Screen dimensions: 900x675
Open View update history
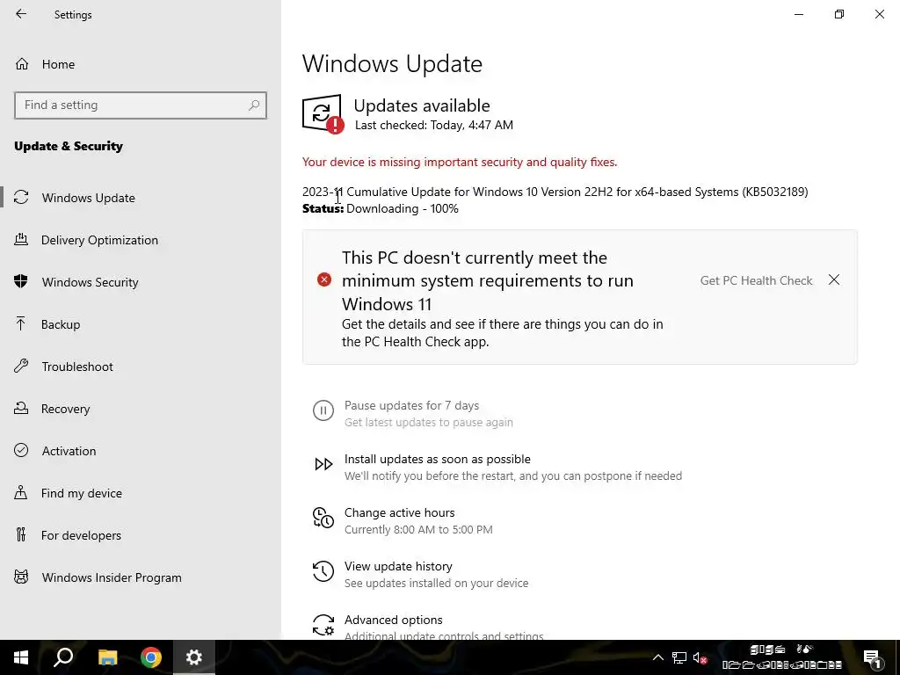click(x=398, y=566)
